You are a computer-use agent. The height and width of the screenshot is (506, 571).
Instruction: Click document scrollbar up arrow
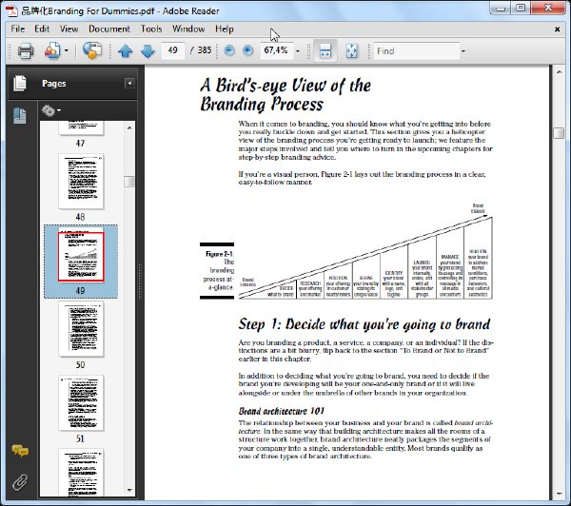[559, 72]
